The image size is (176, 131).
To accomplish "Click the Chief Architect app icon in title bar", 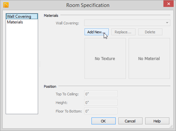I will point(6,5).
